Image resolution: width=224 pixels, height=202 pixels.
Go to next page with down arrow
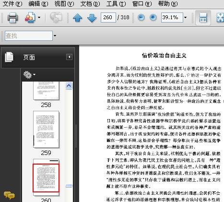click(92, 18)
